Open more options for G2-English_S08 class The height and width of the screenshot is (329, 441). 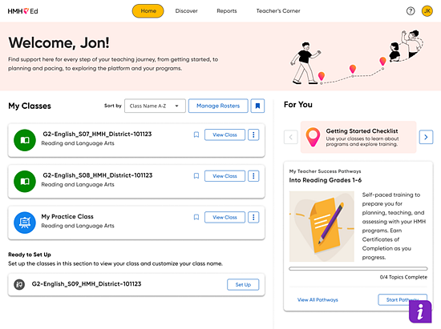253,176
